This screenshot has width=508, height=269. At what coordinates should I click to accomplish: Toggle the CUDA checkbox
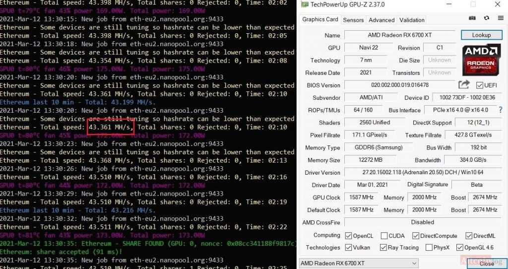(384, 236)
